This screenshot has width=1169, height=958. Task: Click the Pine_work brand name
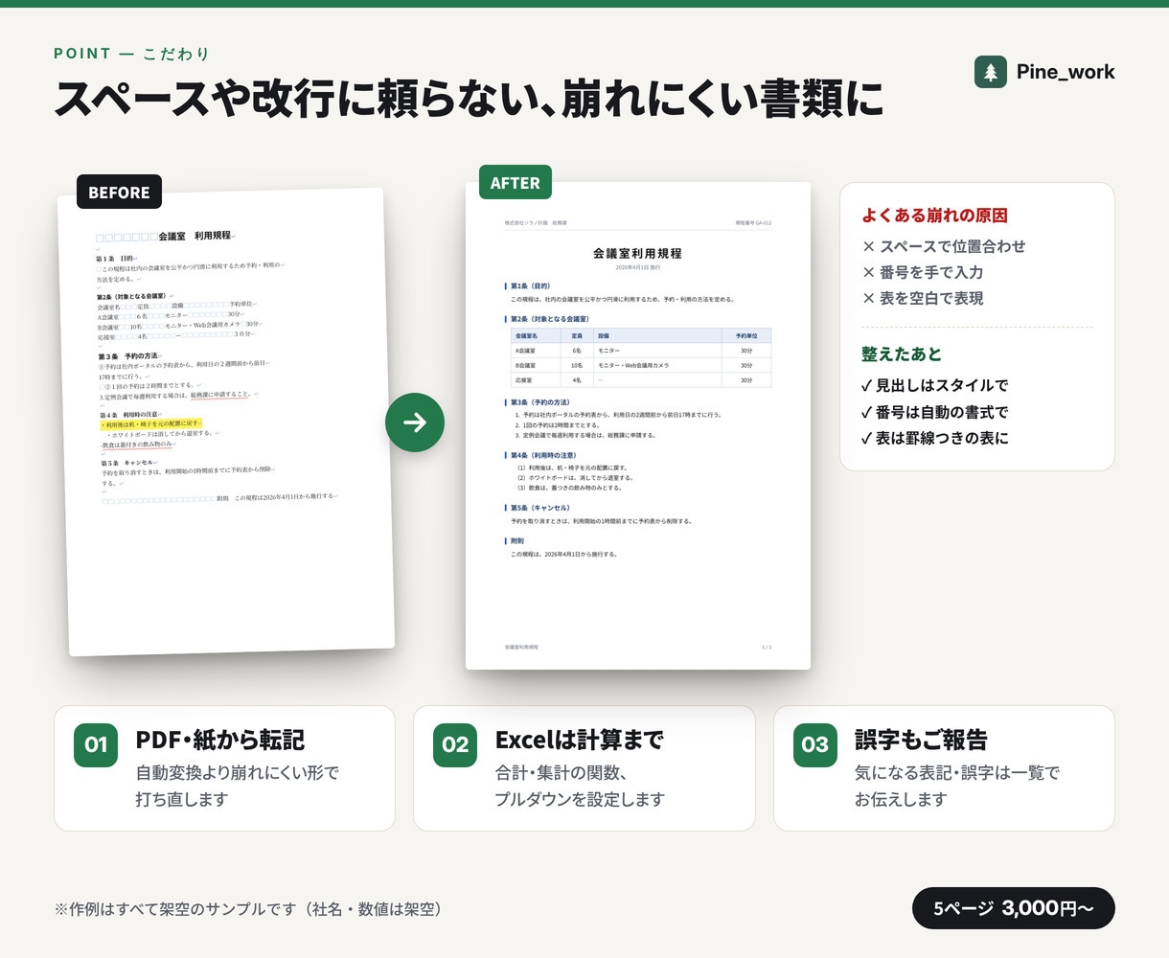[1066, 72]
